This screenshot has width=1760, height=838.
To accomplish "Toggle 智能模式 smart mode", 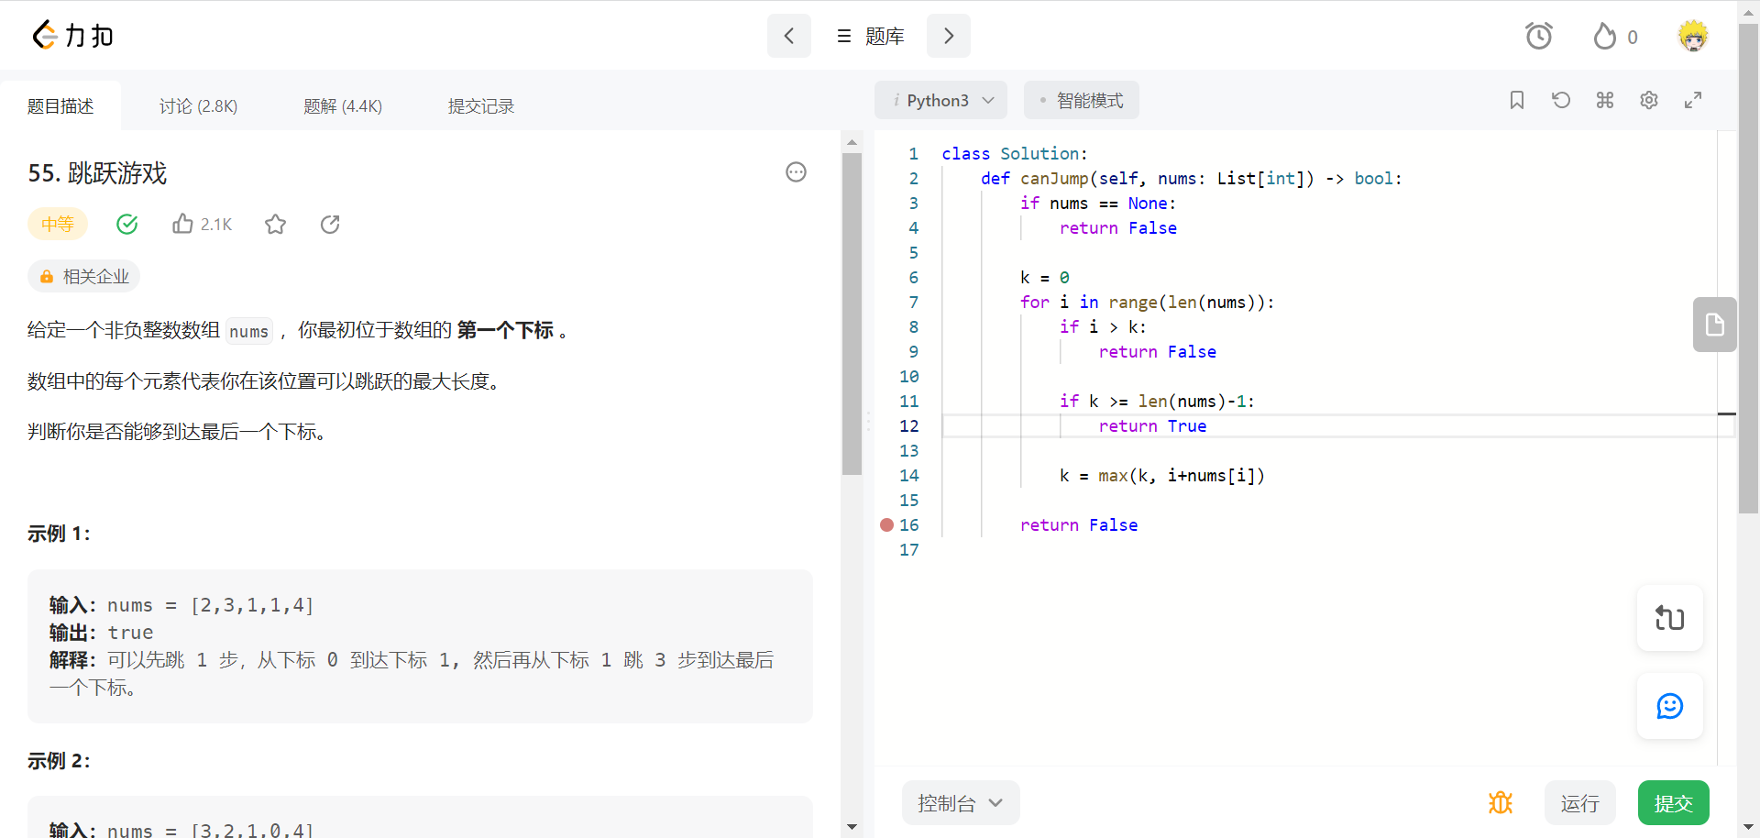I will tap(1081, 100).
